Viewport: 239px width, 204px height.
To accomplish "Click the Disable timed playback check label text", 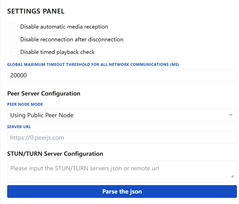I will pyautogui.click(x=57, y=52).
